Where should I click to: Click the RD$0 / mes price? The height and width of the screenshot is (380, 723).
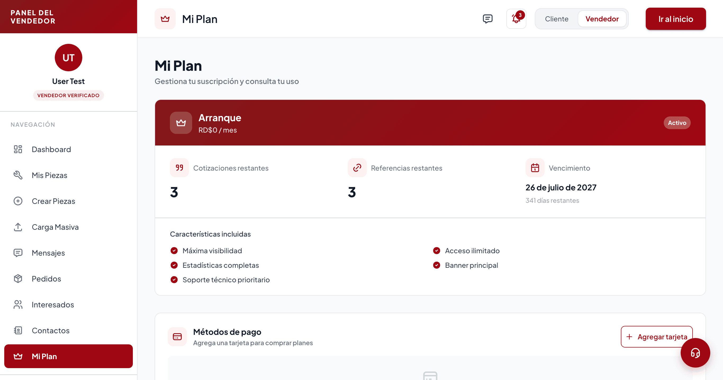(x=218, y=130)
